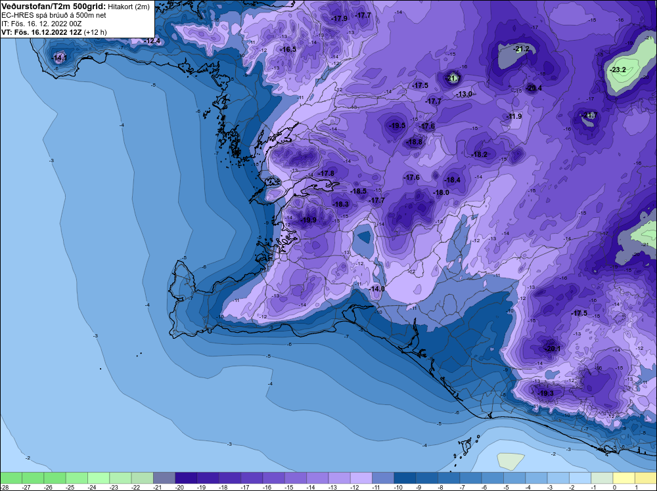Select the -10 dark blue legend swatch
Viewport: 657px width, 491px height.
405,478
